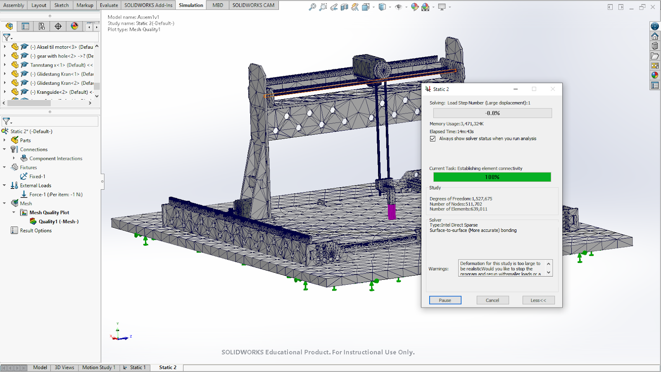Collapse the Mesh Quality Plot node

tap(14, 212)
